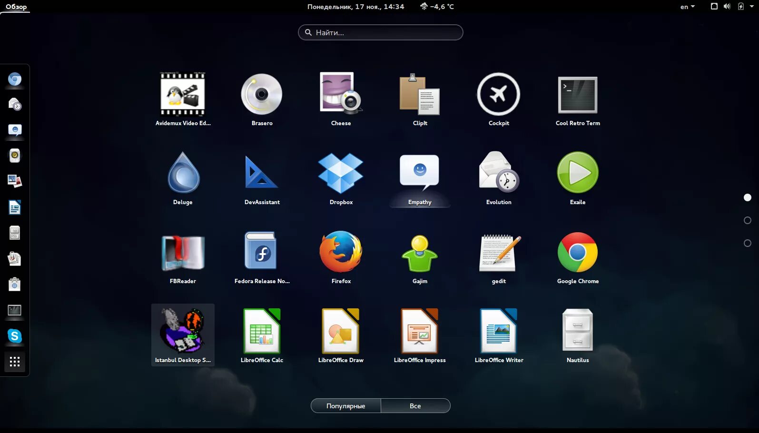Click the battery charging status icon
The image size is (759, 433).
(x=740, y=6)
